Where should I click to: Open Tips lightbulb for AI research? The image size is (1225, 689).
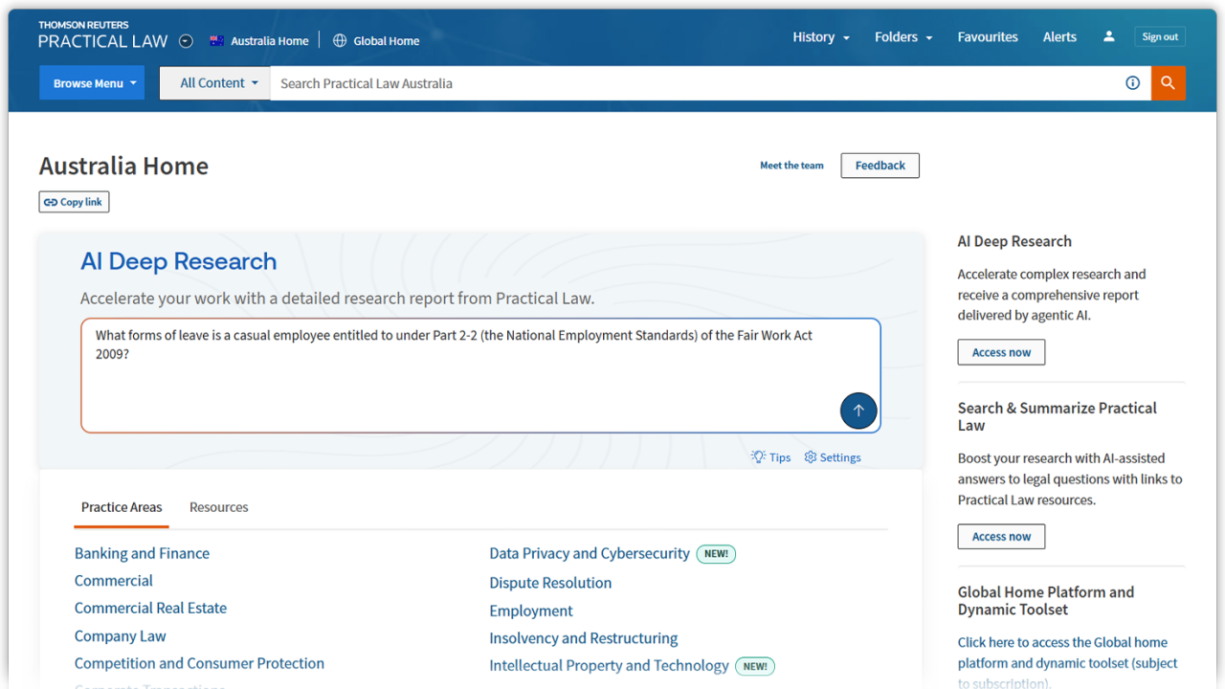[771, 457]
